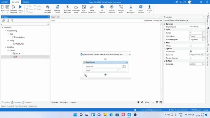Open Microsoft Edge from taskbar
Image resolution: width=210 pixels, height=118 pixels.
pos(111,115)
